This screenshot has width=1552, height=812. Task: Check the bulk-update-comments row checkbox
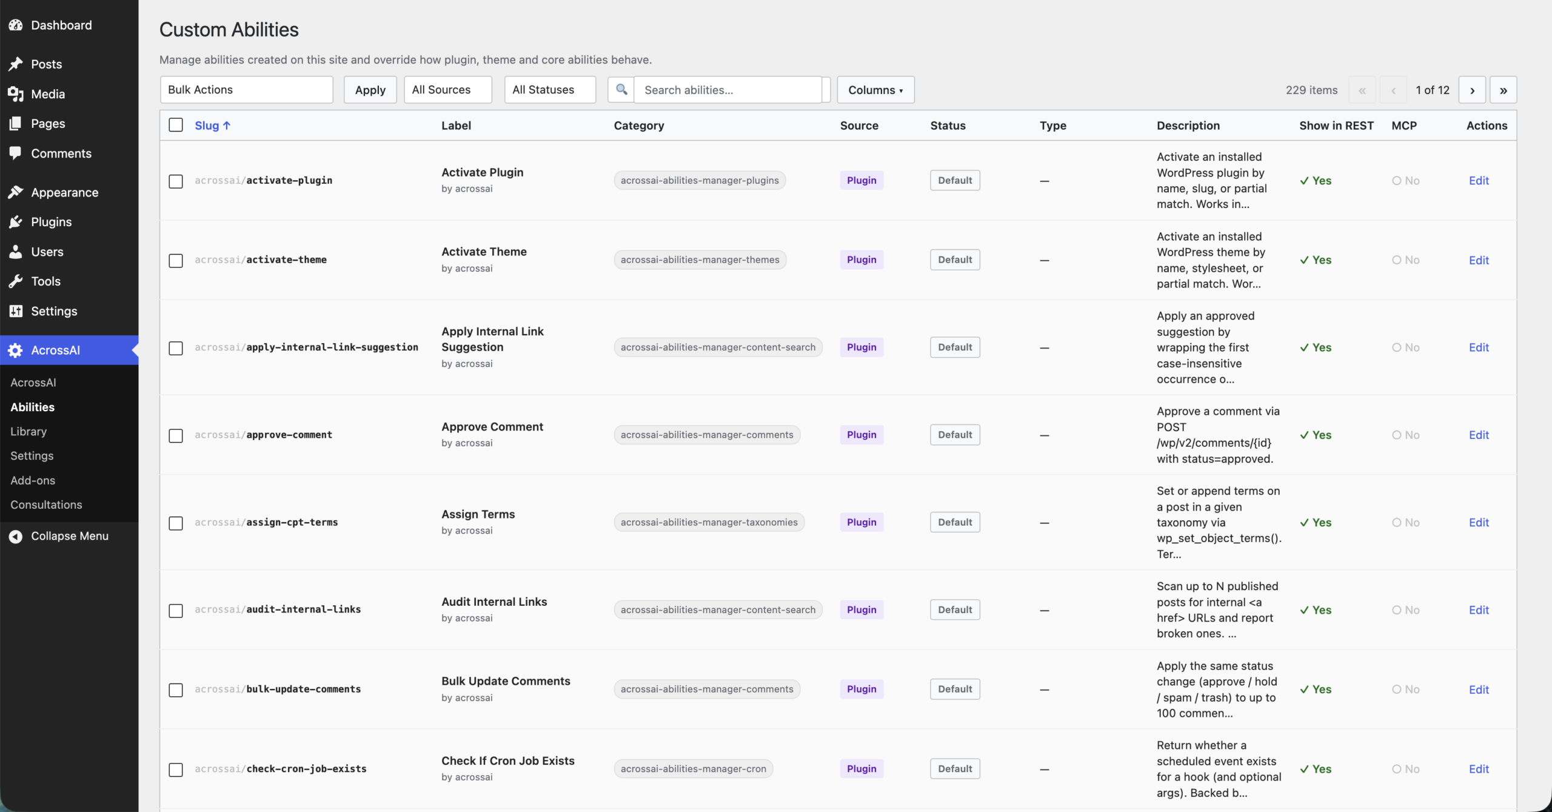point(176,690)
